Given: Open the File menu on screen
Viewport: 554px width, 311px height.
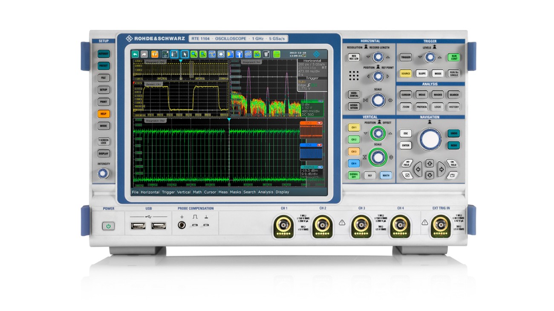Looking at the screenshot, I should pos(135,192).
